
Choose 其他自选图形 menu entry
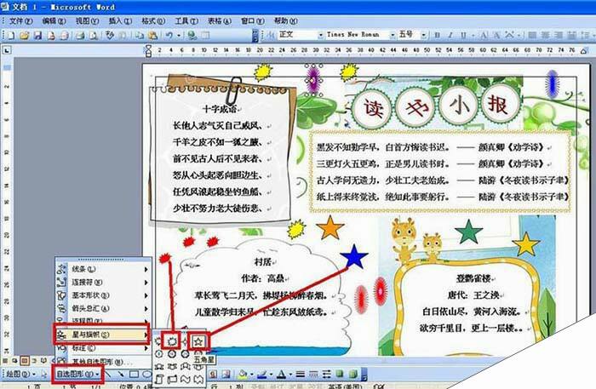tap(103, 361)
